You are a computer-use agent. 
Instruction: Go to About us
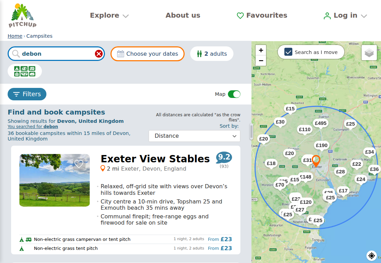(x=183, y=15)
